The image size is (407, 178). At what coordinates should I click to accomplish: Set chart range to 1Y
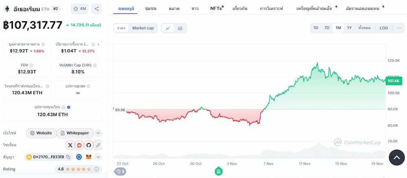point(349,28)
